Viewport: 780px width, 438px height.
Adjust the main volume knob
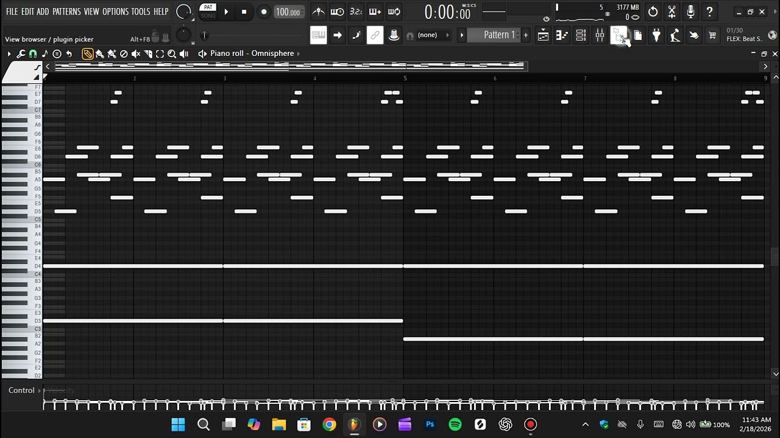[x=183, y=12]
